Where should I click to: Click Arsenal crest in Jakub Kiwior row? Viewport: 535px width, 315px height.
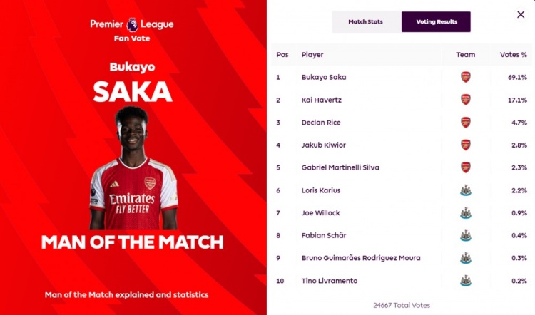point(465,145)
